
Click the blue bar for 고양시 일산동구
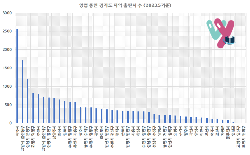tap(23, 92)
